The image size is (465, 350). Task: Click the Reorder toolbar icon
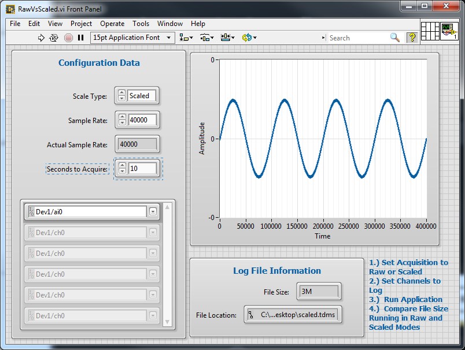pos(248,38)
